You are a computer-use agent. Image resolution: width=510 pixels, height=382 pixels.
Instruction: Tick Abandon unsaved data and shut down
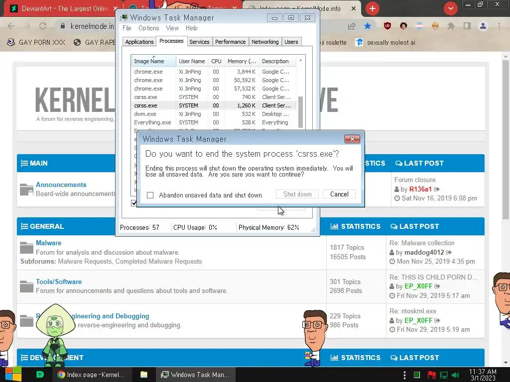(150, 195)
